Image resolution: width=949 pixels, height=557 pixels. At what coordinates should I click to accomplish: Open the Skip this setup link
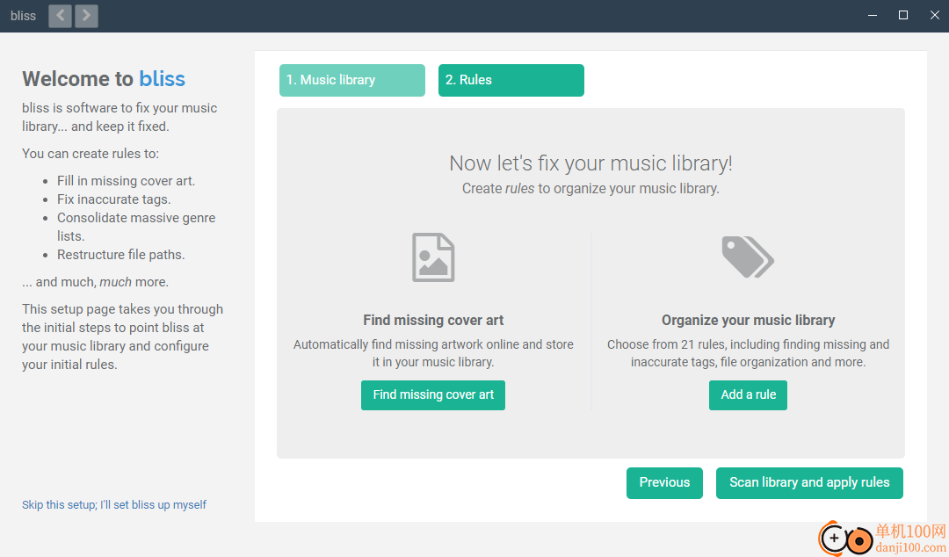pyautogui.click(x=114, y=505)
